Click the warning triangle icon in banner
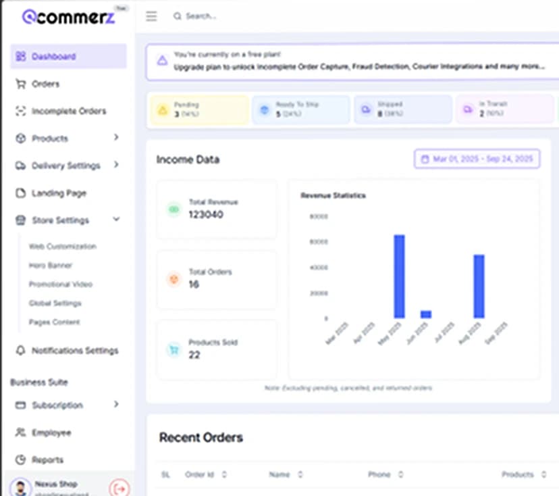559x496 pixels. tap(162, 60)
